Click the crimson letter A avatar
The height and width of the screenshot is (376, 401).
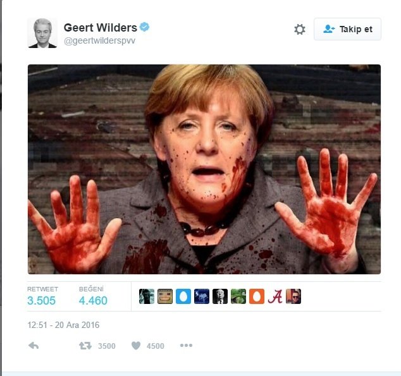point(275,296)
